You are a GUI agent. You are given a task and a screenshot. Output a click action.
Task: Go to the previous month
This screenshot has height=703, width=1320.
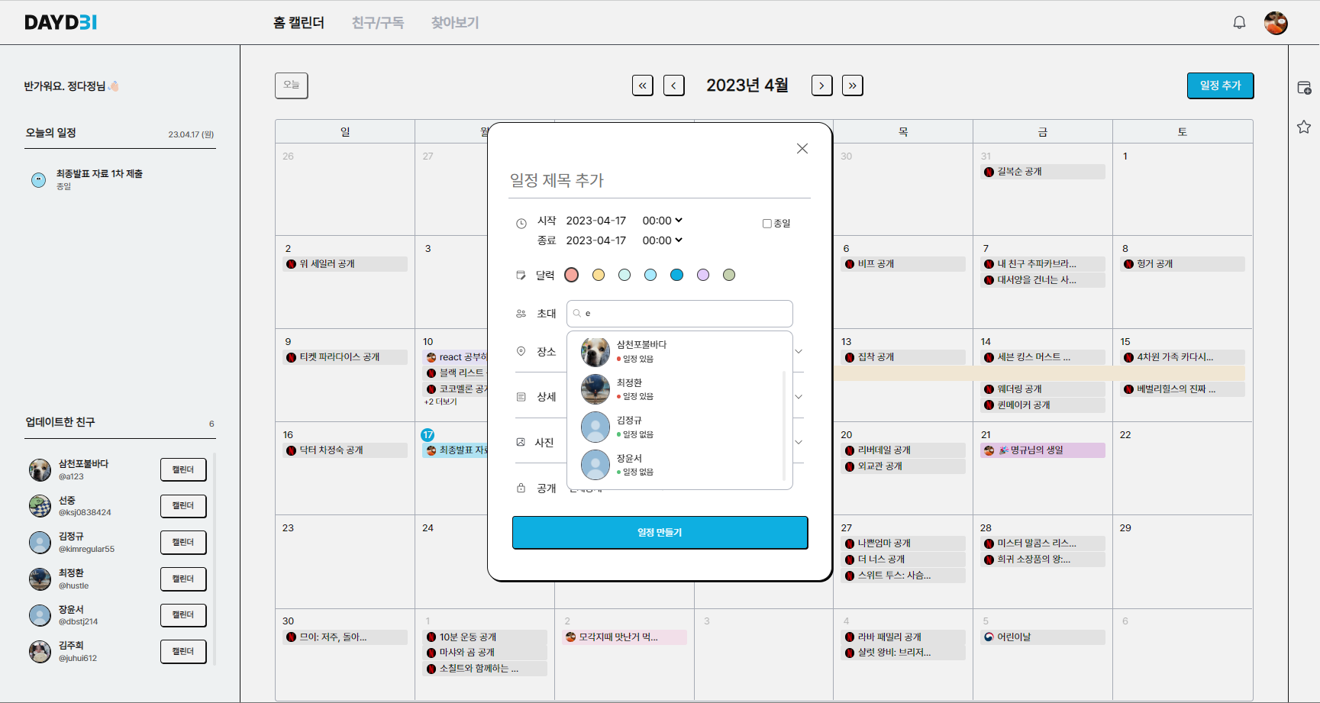coord(673,85)
